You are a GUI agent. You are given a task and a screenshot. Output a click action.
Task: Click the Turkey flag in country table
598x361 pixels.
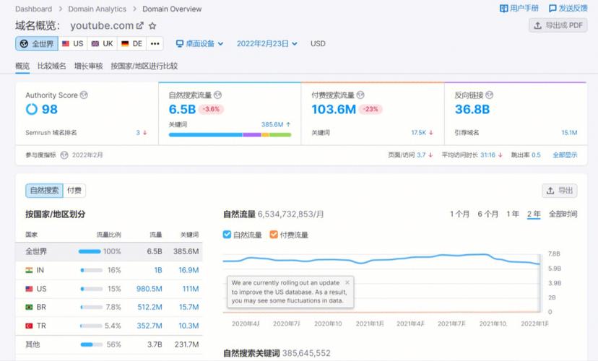pos(29,326)
